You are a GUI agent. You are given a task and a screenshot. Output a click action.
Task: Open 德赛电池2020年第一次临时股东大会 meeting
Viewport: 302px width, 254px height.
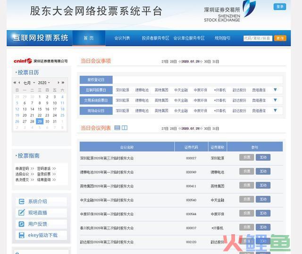(x=107, y=172)
